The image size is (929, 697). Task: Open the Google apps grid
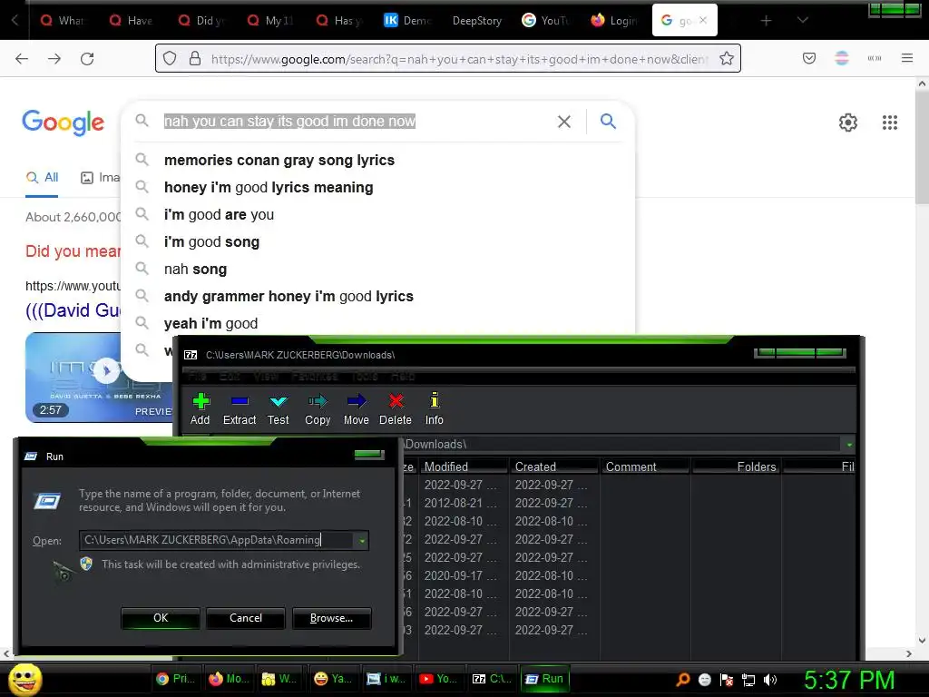coord(890,123)
